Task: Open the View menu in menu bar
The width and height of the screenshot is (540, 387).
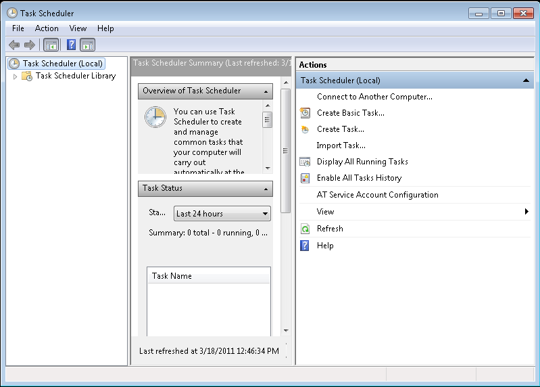Action: [78, 28]
